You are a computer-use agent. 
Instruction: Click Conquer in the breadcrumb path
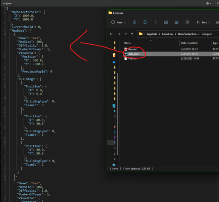(x=207, y=34)
